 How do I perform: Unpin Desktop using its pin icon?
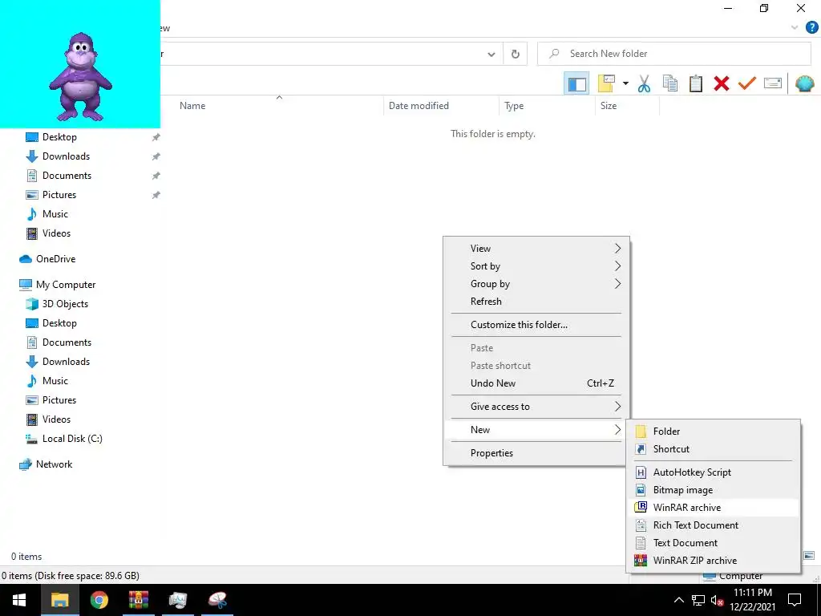point(156,137)
